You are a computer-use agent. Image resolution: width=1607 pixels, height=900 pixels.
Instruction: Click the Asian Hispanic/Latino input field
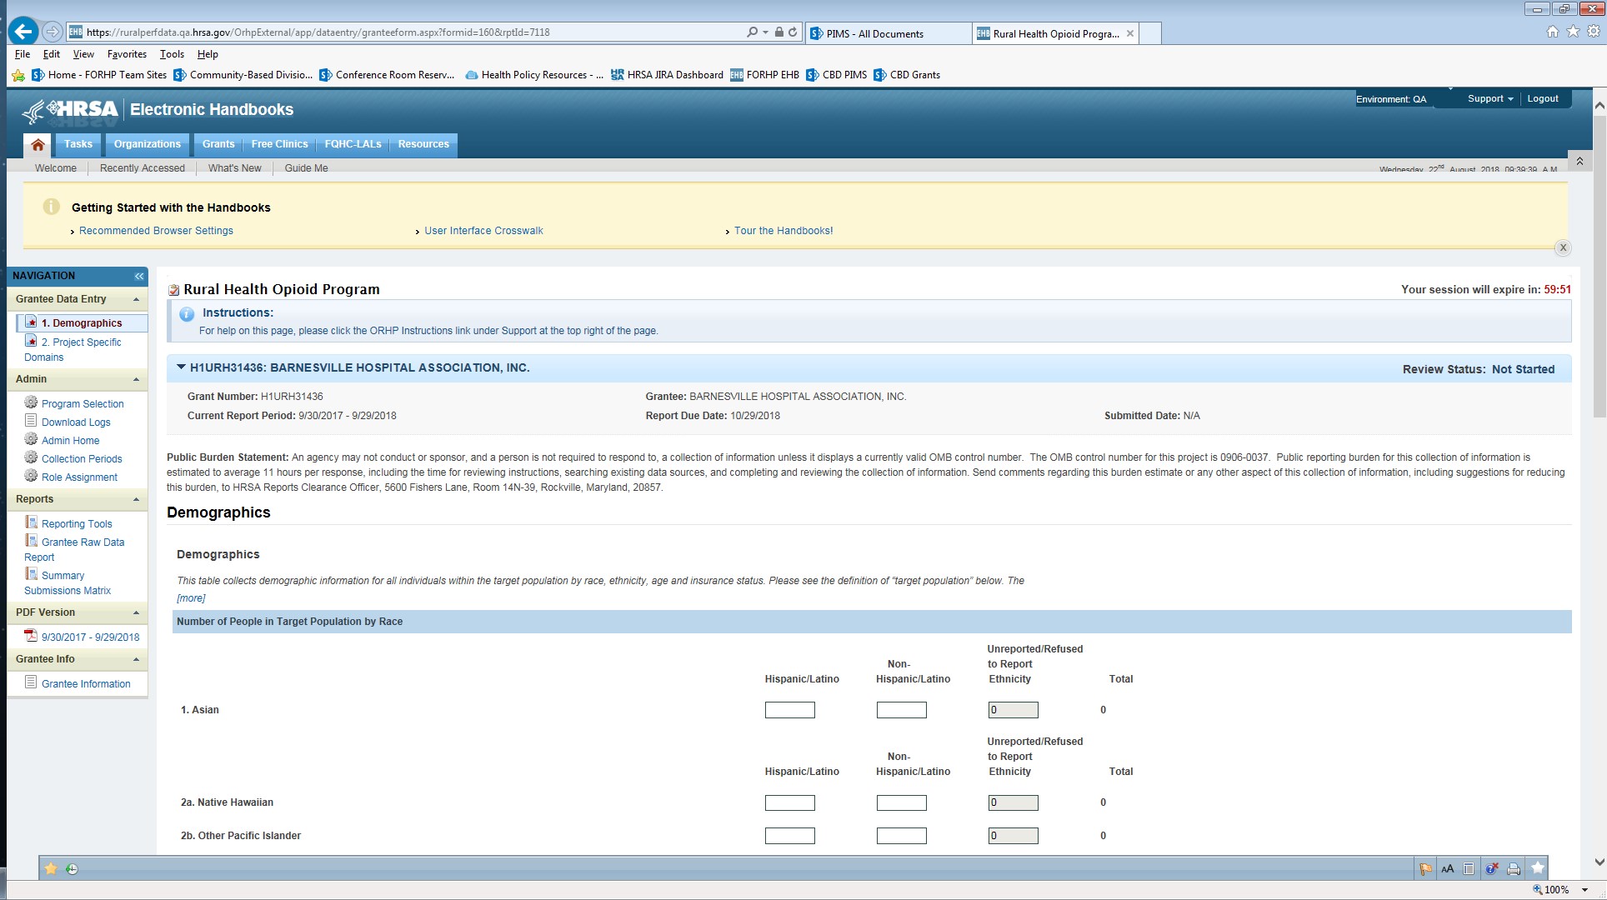789,710
